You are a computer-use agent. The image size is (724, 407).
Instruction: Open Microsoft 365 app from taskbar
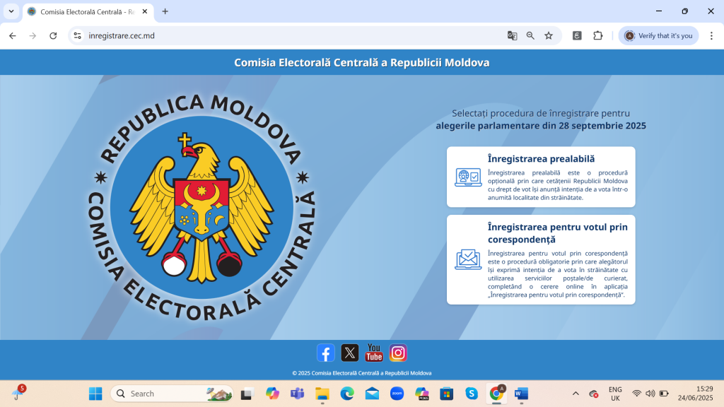[x=421, y=394]
